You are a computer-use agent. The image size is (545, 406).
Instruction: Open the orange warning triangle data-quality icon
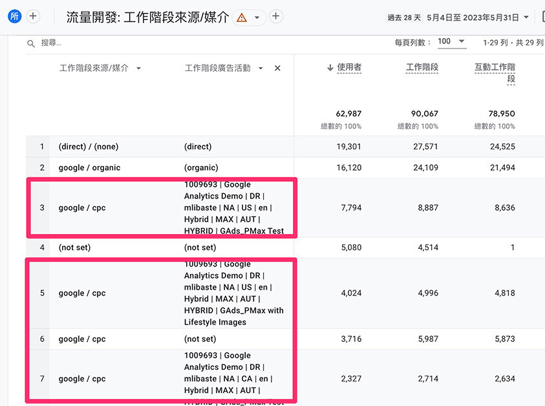coord(242,17)
